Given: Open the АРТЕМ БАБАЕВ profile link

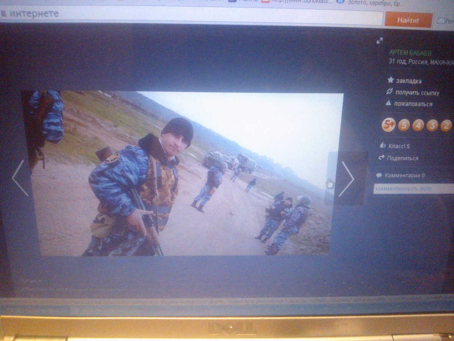Looking at the screenshot, I should [410, 53].
